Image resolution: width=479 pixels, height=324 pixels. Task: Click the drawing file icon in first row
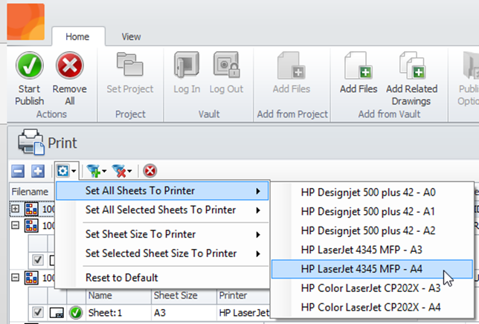[31, 209]
